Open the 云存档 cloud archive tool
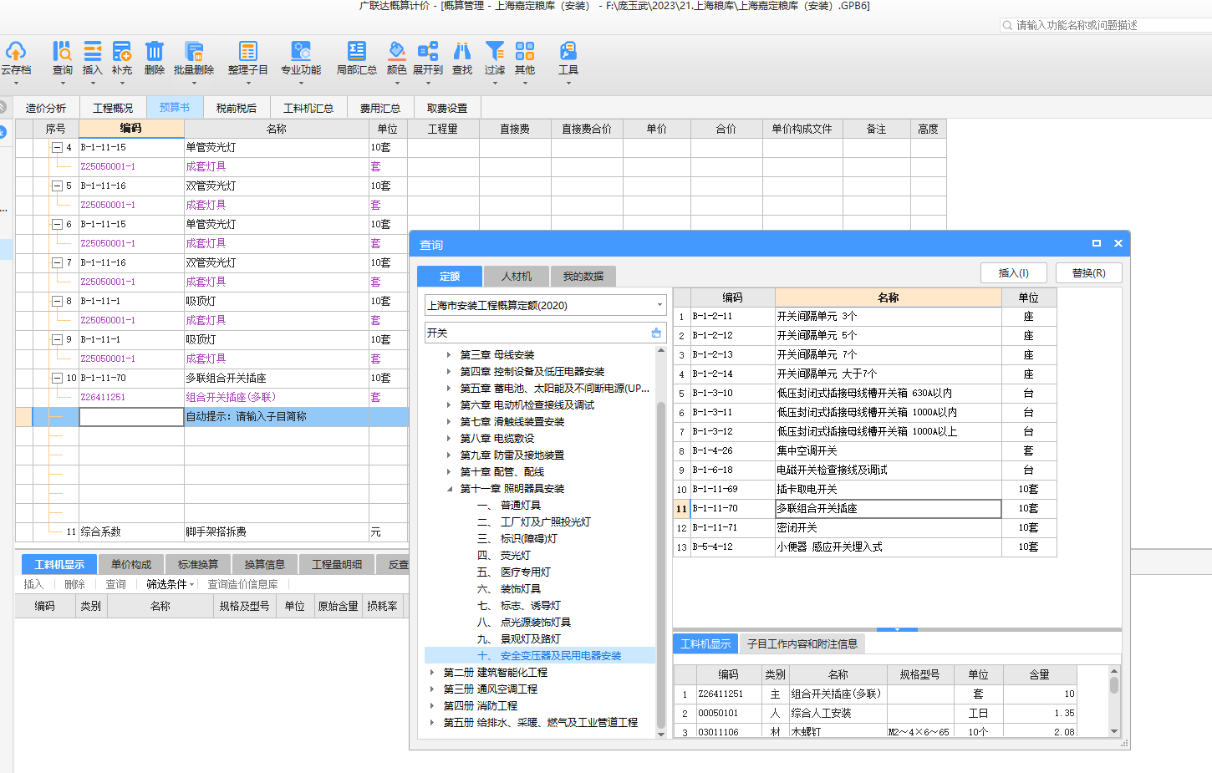Viewport: 1212px width, 773px height. 16,58
